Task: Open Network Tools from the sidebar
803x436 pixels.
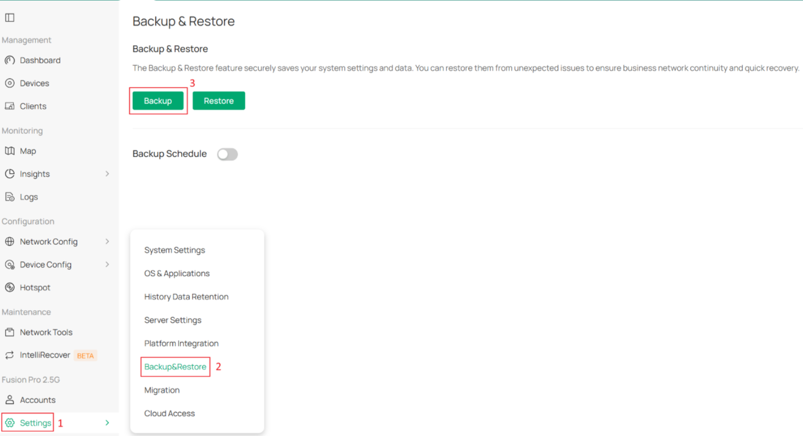Action: [46, 332]
